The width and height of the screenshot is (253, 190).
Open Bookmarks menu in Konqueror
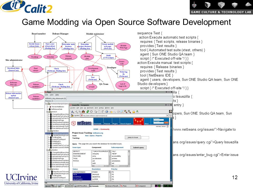point(90,108)
